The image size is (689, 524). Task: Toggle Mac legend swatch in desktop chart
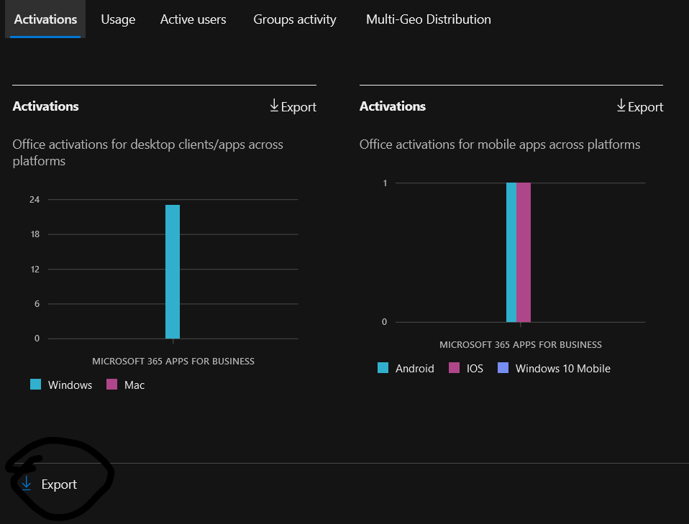112,385
